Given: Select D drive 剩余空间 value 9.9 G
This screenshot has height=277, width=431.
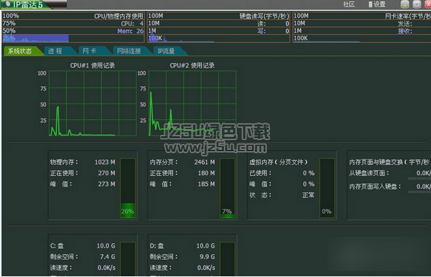Looking at the screenshot, I should [x=208, y=257].
